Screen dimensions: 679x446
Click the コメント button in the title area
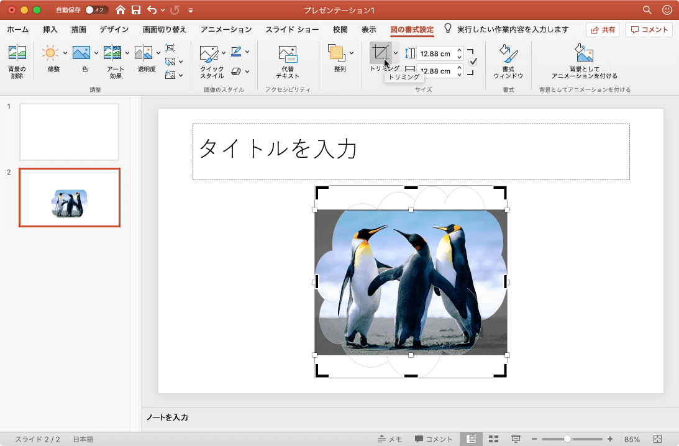click(649, 30)
